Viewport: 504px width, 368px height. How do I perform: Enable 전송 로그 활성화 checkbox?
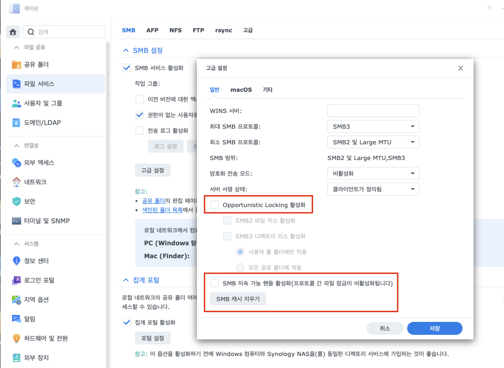(140, 131)
